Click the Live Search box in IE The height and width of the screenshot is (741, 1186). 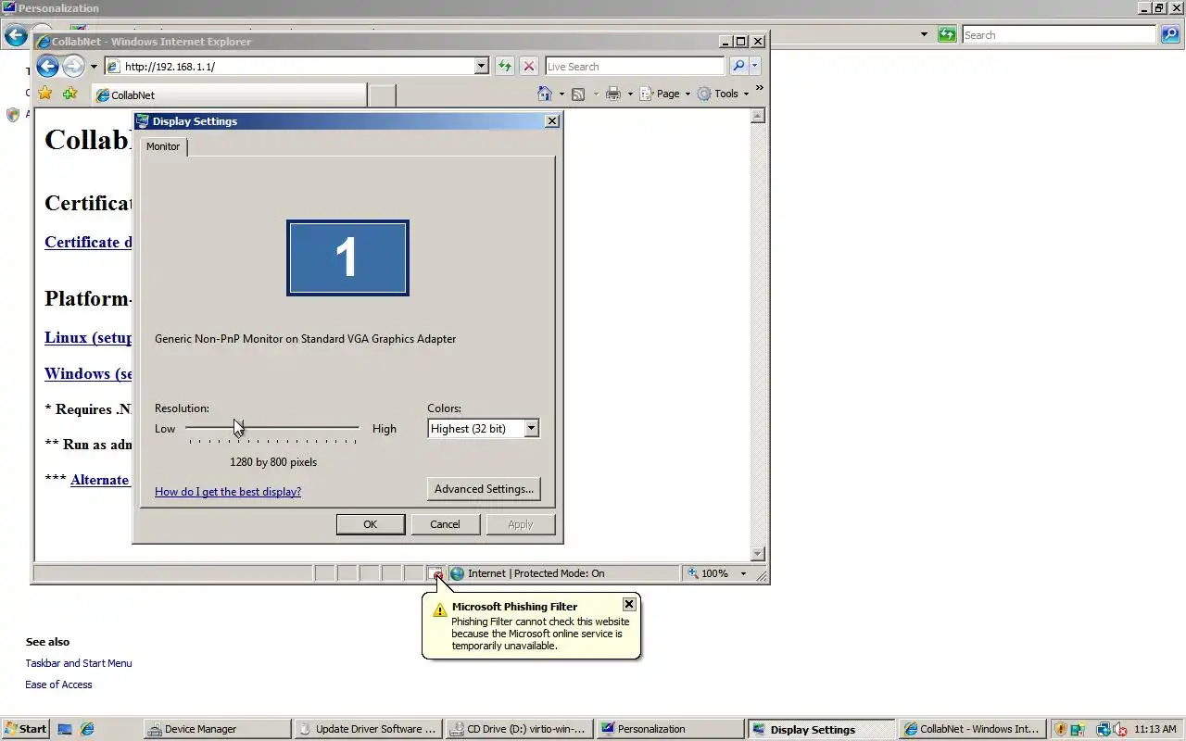635,67
